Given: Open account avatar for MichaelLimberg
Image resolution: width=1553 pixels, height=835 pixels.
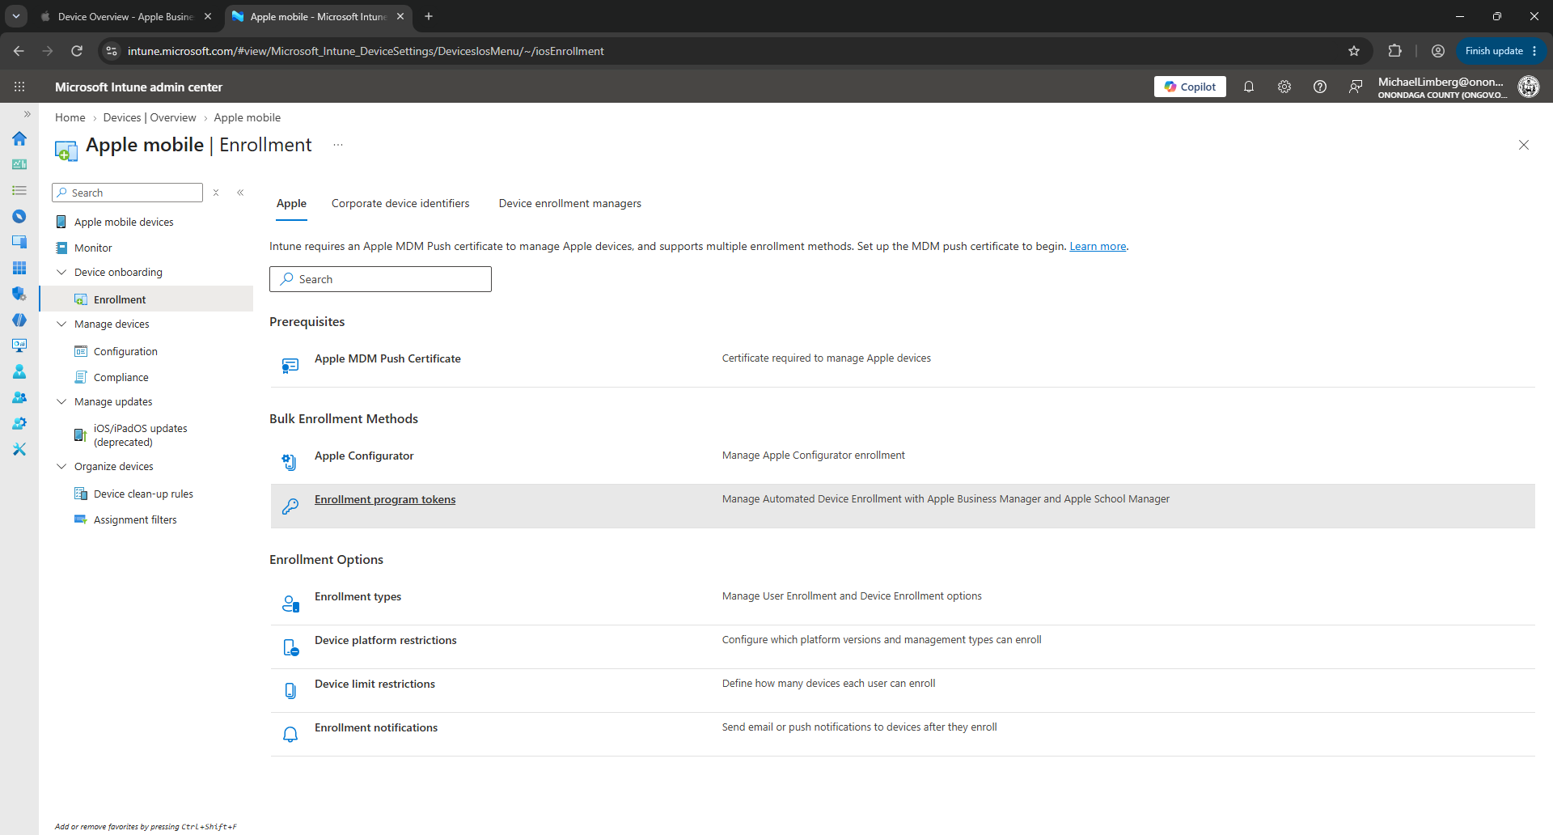Looking at the screenshot, I should (x=1529, y=87).
